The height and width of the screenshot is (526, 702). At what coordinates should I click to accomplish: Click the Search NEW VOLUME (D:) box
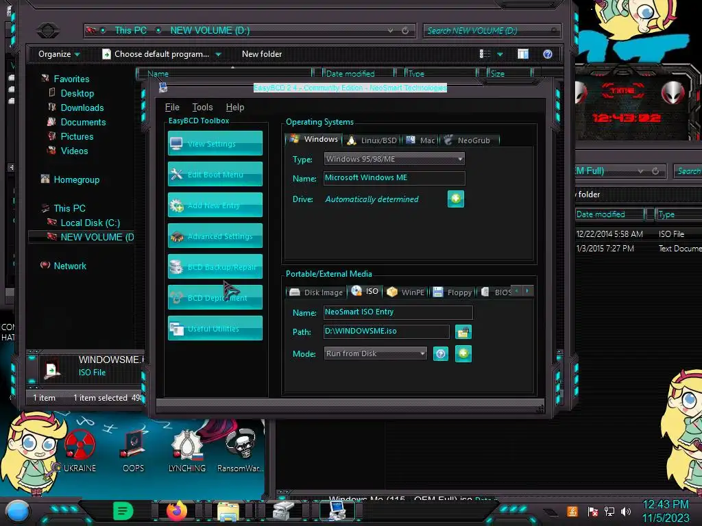[x=491, y=30]
